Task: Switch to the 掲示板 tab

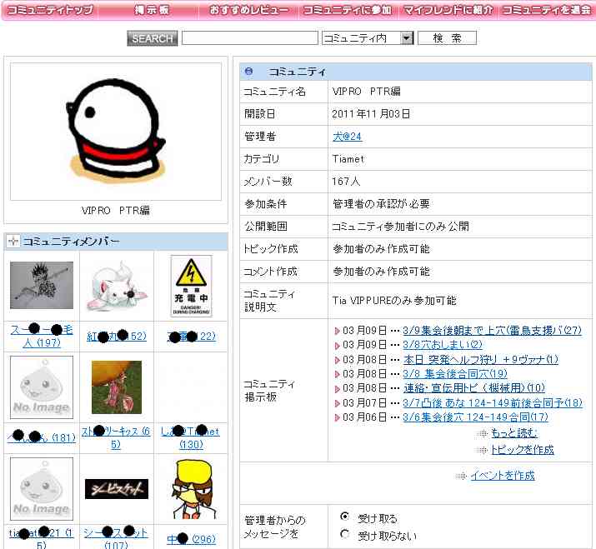Action: (x=151, y=11)
